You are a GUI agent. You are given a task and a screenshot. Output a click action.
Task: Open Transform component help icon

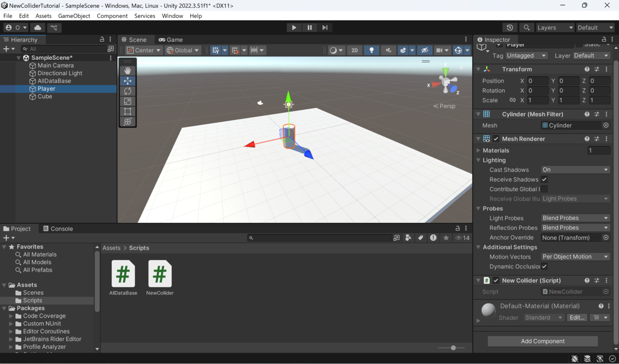[x=587, y=69]
